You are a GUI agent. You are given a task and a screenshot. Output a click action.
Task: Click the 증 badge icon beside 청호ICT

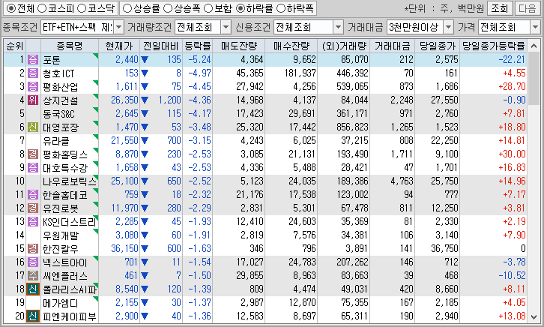[x=33, y=73]
